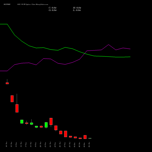This screenshot has height=152, width=152.
Task: Click the '24 Nov' date label
Action: pos(50,144)
